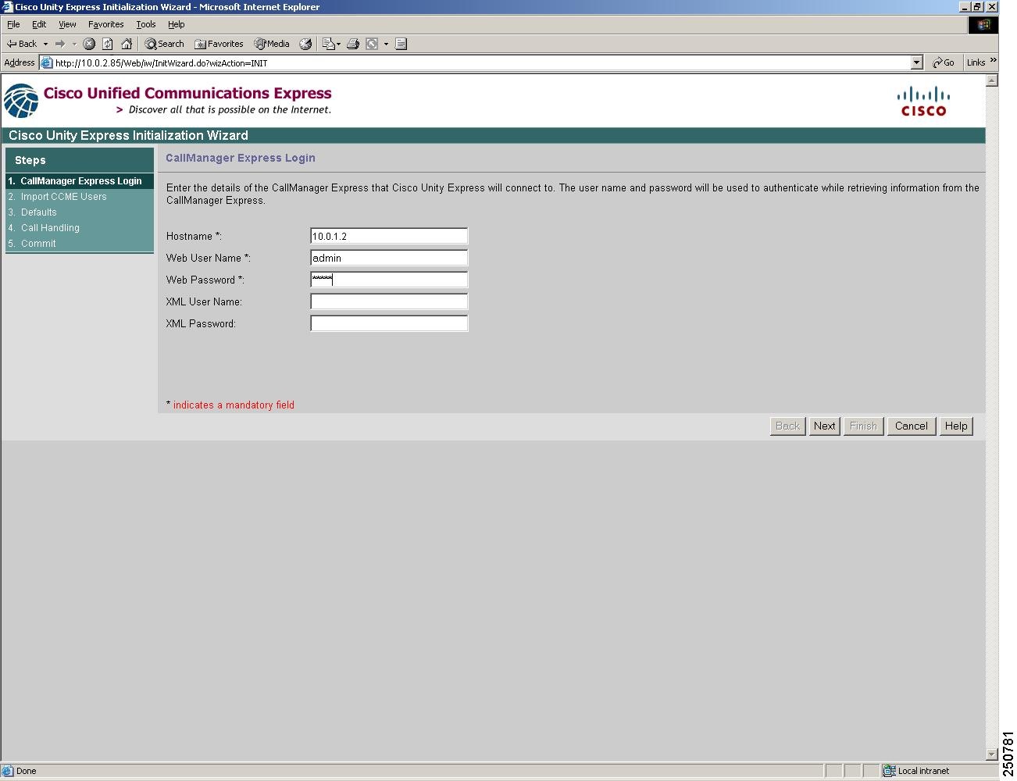The height and width of the screenshot is (781, 1017).
Task: Click the Web Password field
Action: [x=389, y=280]
